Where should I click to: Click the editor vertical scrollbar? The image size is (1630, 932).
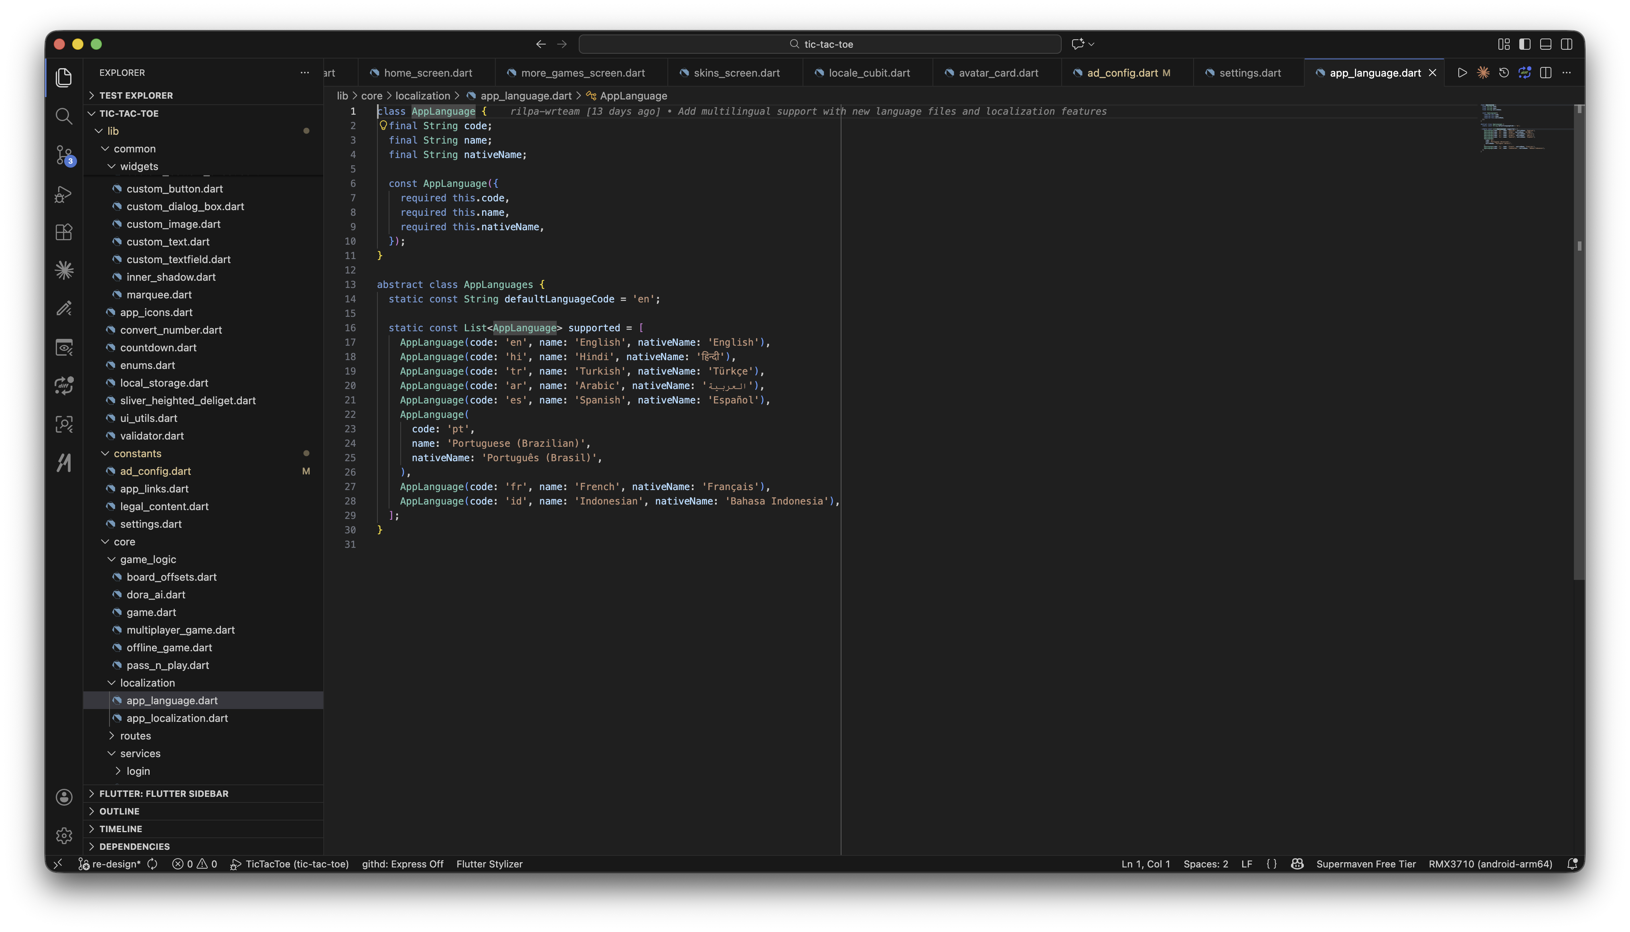(1579, 342)
